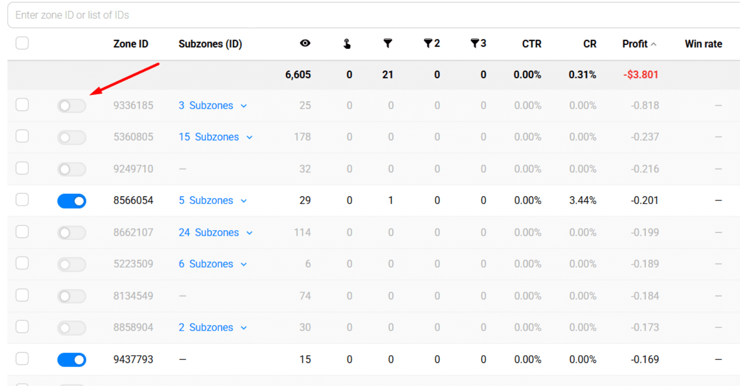Viewport: 740px width, 386px height.
Task: Click the funnel 3 column header icon
Action: [478, 44]
